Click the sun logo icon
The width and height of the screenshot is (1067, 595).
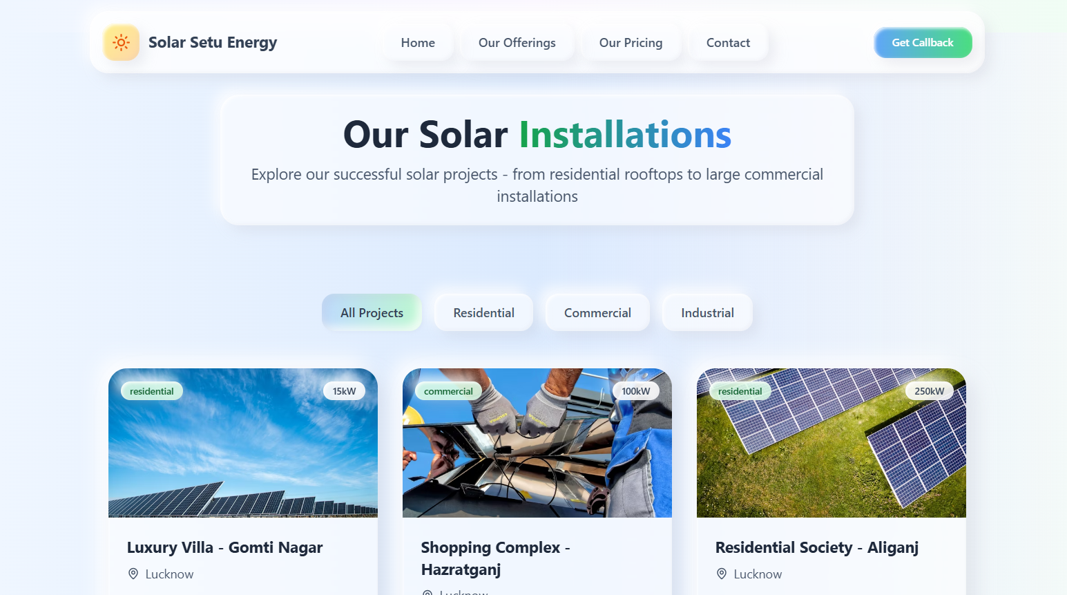coord(121,42)
